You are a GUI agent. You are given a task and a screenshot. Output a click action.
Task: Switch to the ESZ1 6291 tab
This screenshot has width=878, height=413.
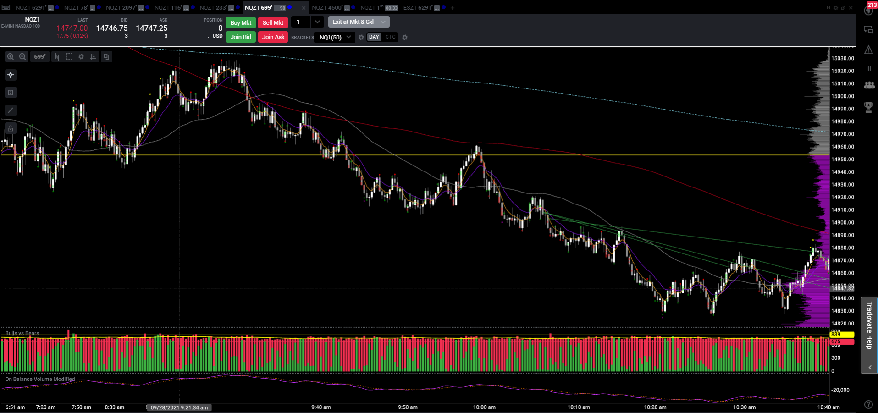(418, 7)
